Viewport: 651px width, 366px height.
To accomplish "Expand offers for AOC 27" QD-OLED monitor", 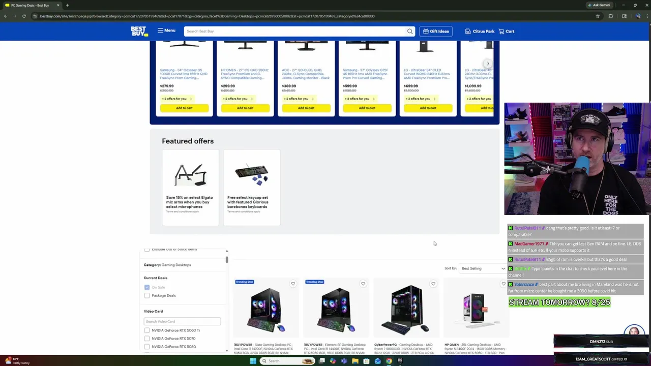I will 299,99.
